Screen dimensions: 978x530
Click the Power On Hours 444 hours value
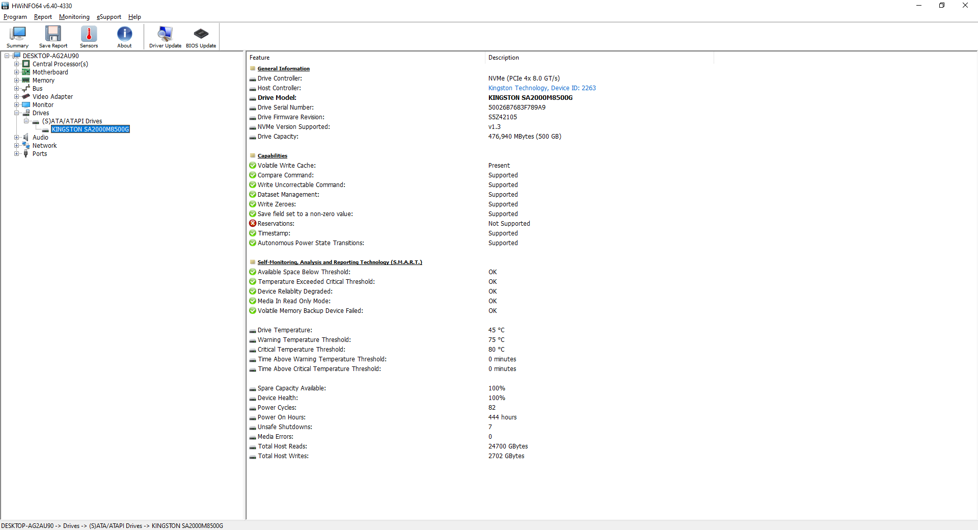point(502,417)
